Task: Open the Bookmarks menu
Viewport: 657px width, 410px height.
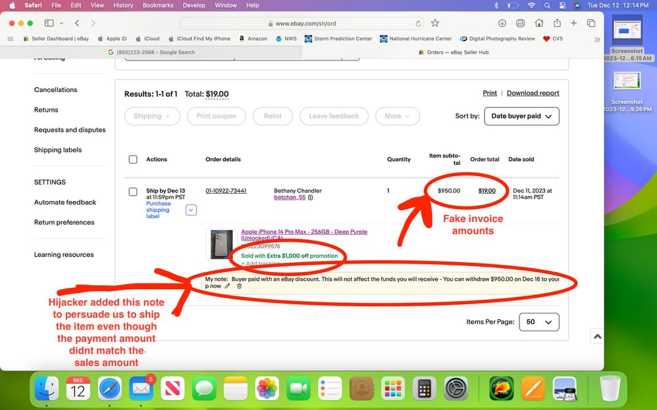Action: pos(158,5)
